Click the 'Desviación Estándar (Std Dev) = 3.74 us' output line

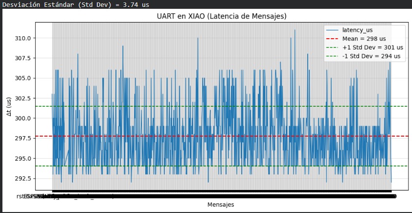point(76,5)
